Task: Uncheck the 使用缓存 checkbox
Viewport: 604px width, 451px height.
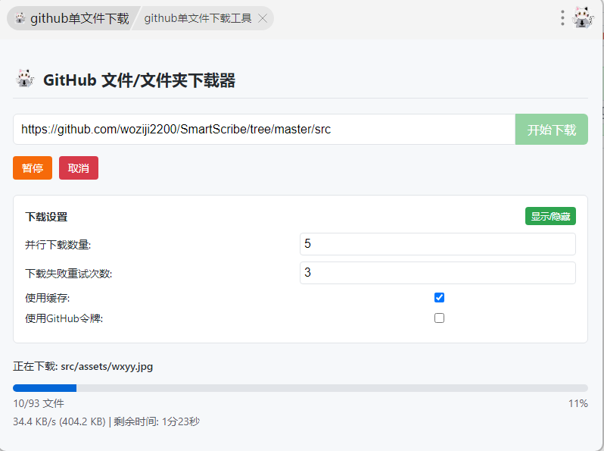Action: pyautogui.click(x=439, y=297)
